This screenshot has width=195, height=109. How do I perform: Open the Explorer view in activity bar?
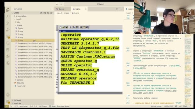point(8,10)
